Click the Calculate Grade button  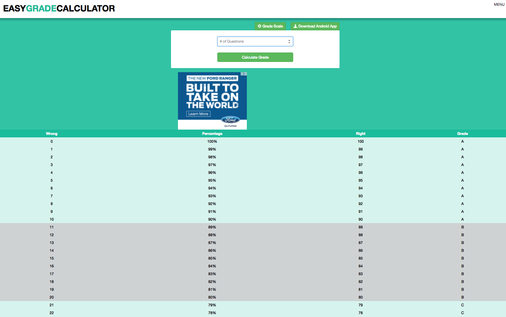255,57
